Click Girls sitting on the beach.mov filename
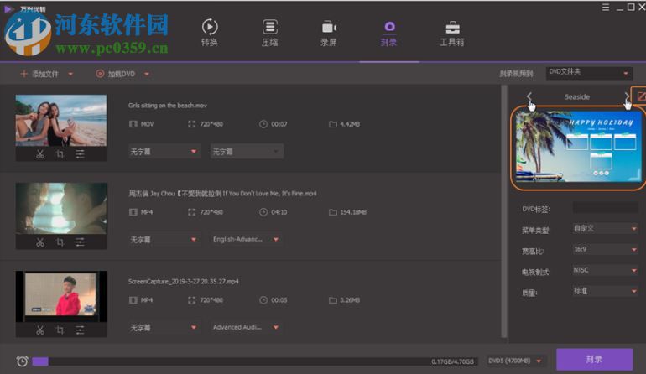646x374 pixels. coord(167,106)
